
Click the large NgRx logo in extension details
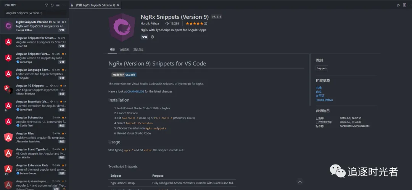(122, 27)
